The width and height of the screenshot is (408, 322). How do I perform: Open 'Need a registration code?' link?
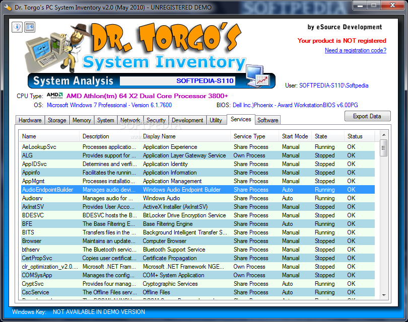click(356, 50)
